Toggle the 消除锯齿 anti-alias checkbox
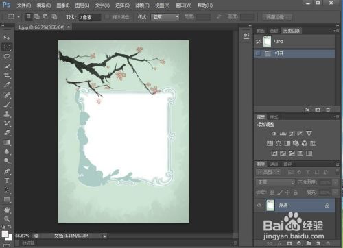Screen dimensions: 343x248 coord(107,17)
